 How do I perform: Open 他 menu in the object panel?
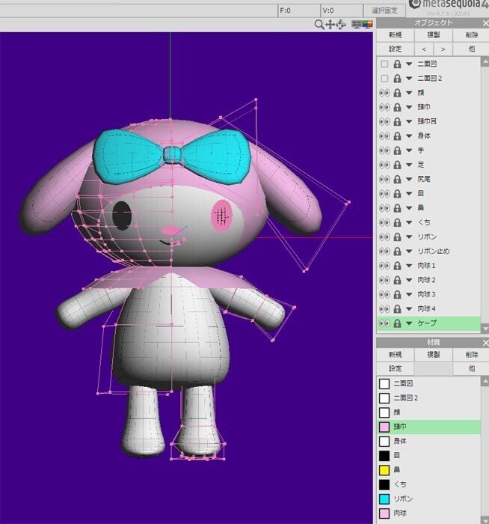[x=471, y=49]
